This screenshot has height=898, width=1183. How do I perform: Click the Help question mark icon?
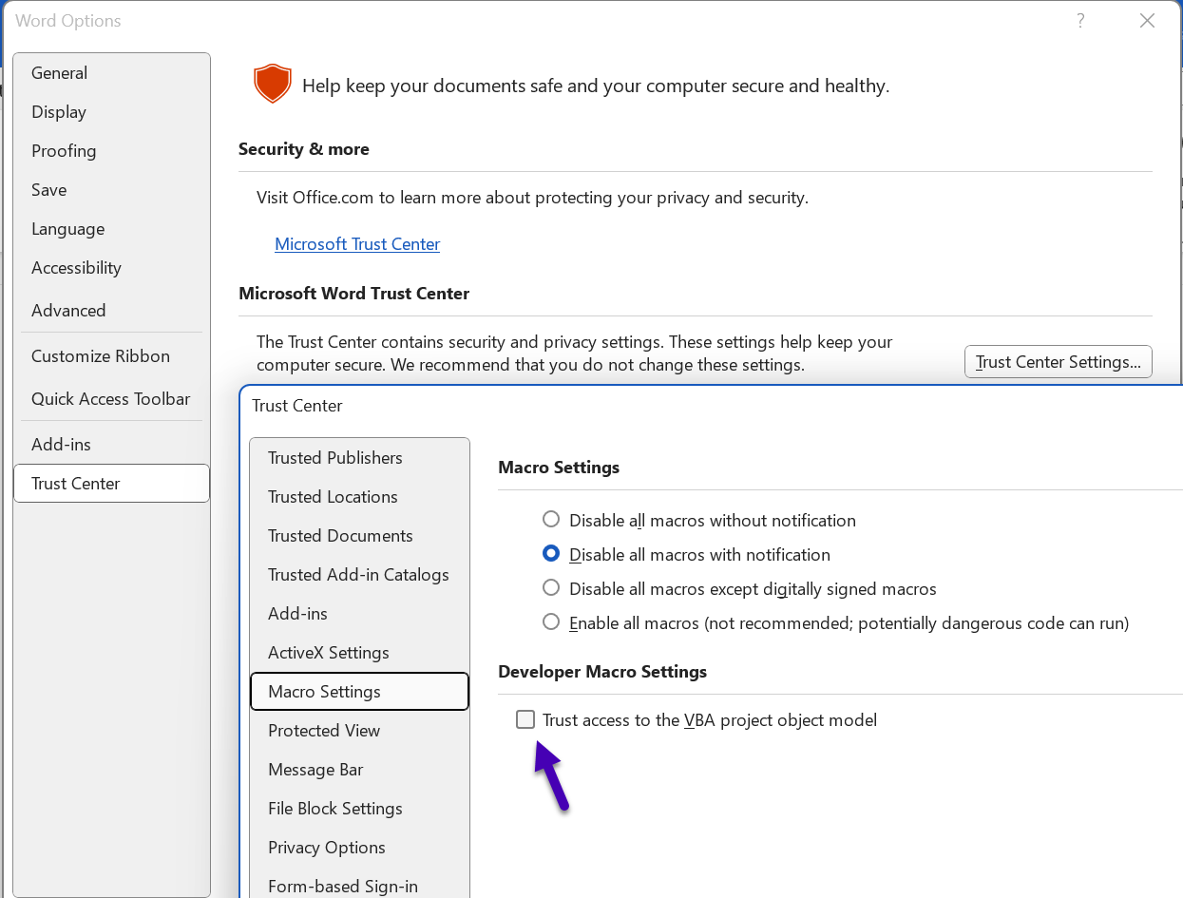pyautogui.click(x=1080, y=21)
